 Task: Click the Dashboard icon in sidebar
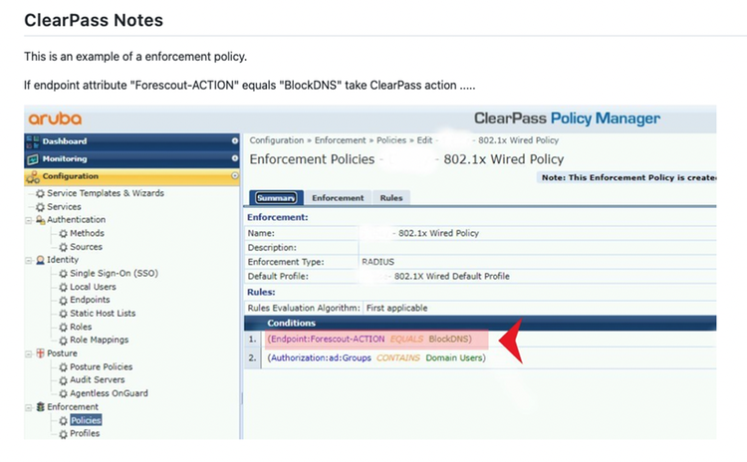(x=33, y=141)
